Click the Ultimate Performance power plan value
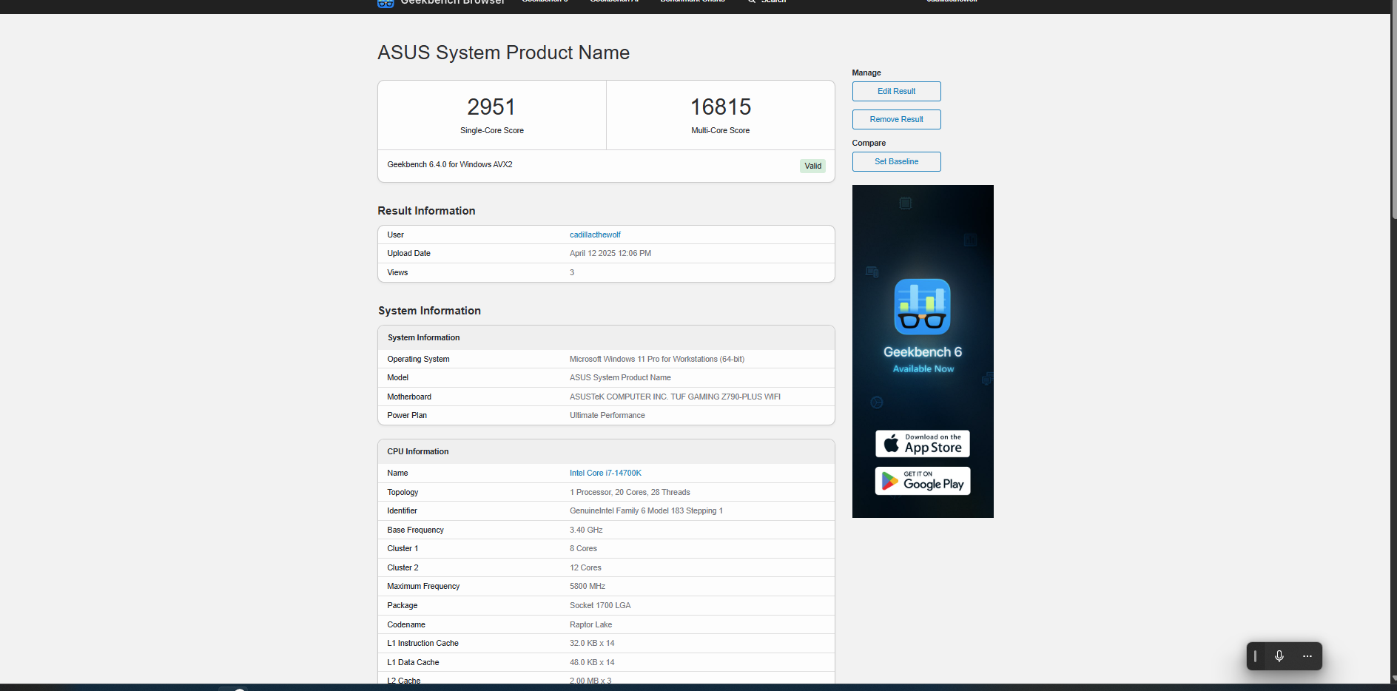The image size is (1397, 691). [x=607, y=415]
